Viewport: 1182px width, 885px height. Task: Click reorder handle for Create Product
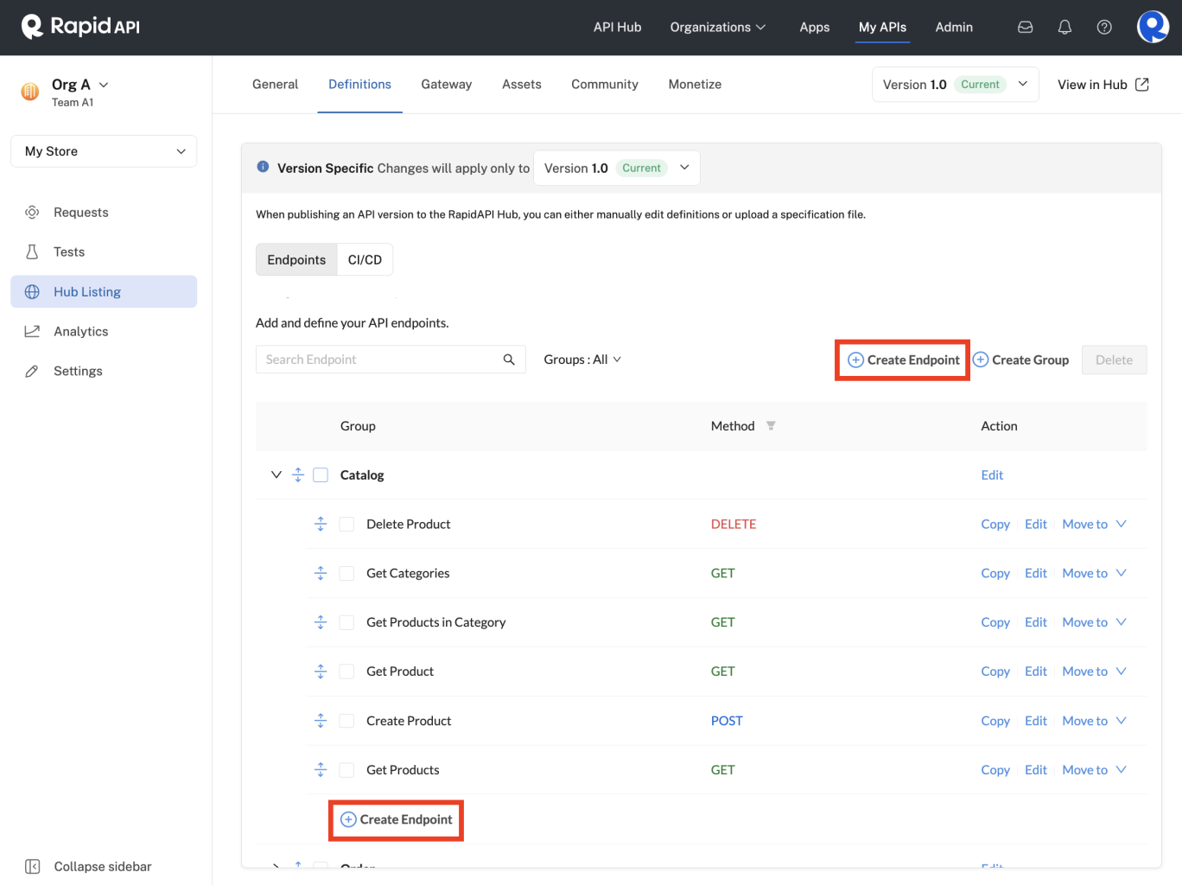pos(321,721)
